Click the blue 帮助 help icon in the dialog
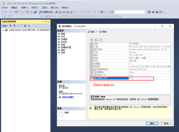The image size is (179, 132). (x=101, y=32)
